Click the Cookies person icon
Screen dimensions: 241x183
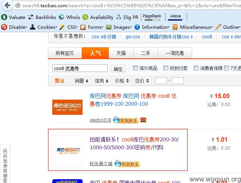tap(33, 27)
